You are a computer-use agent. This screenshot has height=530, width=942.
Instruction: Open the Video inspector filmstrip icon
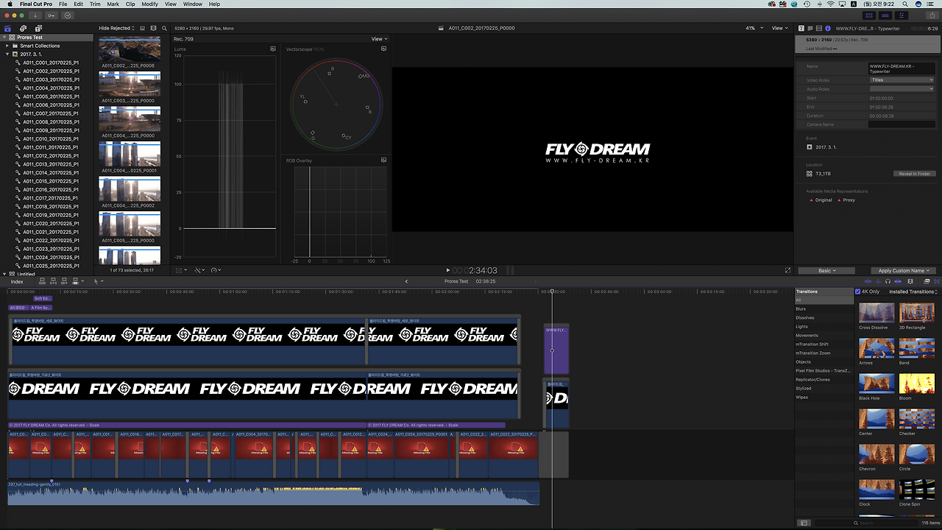(x=819, y=28)
